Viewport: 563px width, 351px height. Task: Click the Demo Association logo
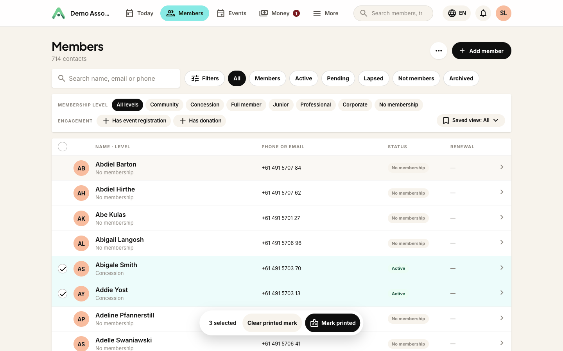(x=59, y=13)
